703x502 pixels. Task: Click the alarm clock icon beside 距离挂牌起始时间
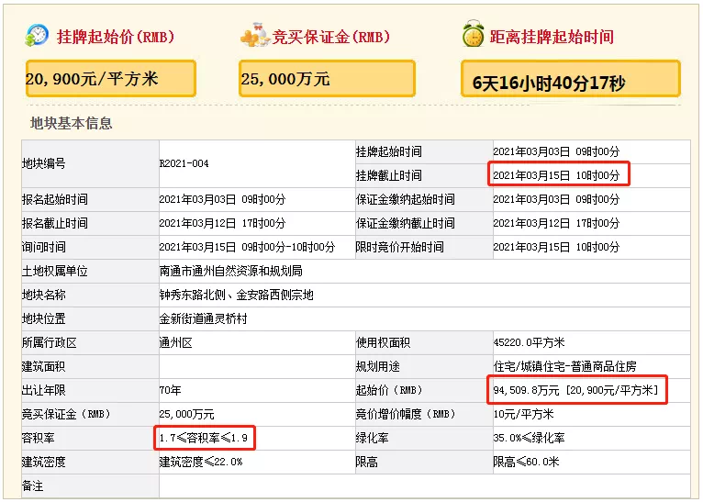[x=473, y=34]
